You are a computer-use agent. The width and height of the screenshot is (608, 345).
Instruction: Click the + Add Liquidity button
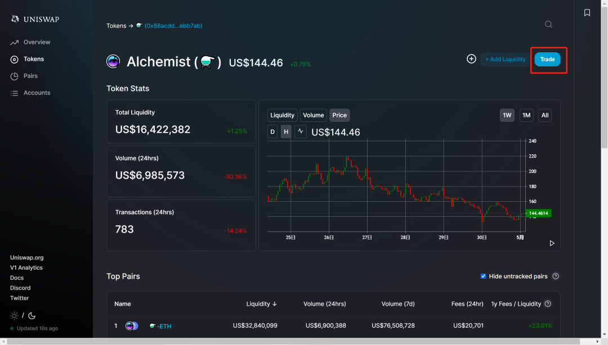505,59
